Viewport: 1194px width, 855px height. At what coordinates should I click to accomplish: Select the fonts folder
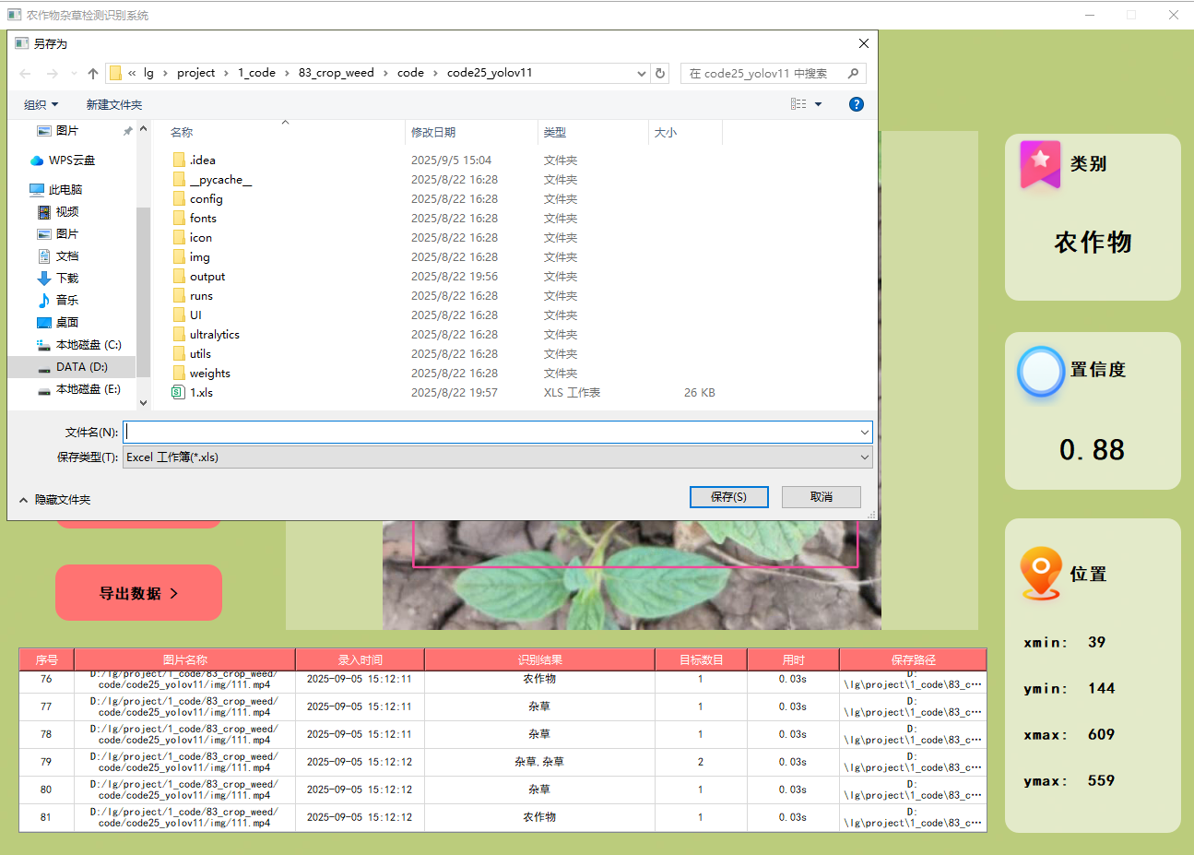coord(195,219)
